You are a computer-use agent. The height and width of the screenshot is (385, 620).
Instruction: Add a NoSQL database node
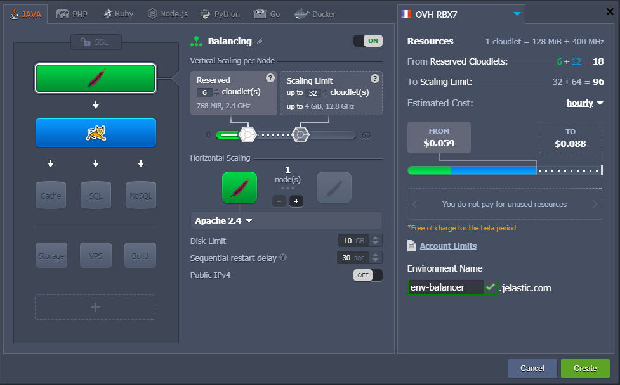[x=140, y=195]
